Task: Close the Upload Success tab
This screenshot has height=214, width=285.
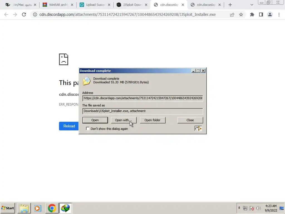Action: click(109, 5)
